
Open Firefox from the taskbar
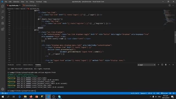coord(31,97)
